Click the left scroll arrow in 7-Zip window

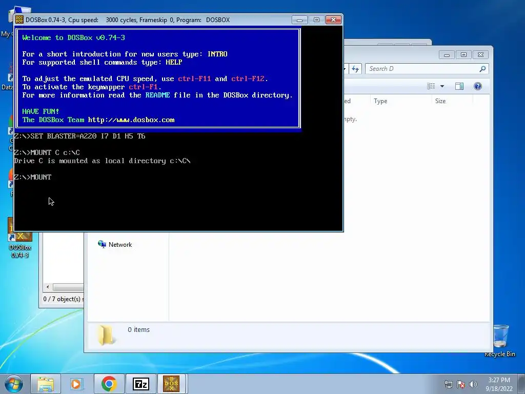[48, 287]
